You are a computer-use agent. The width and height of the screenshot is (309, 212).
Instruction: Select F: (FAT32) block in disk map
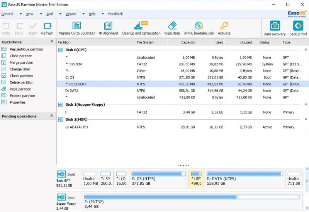click(x=192, y=202)
